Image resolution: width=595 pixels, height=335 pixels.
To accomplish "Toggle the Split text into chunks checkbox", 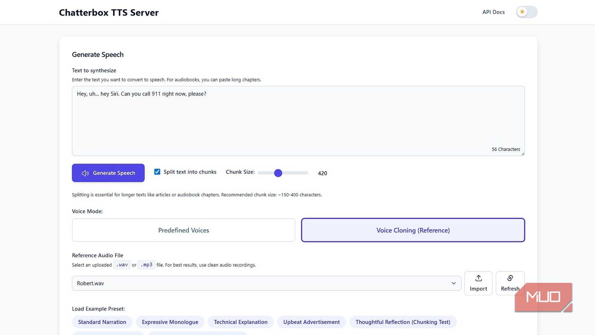I will click(157, 172).
